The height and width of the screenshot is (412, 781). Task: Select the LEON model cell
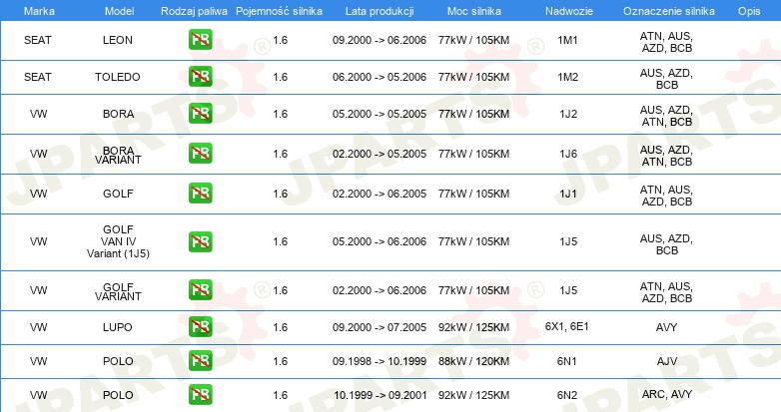click(x=118, y=40)
